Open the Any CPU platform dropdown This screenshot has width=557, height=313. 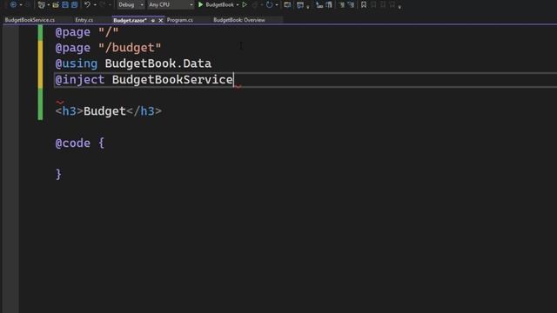click(x=171, y=4)
